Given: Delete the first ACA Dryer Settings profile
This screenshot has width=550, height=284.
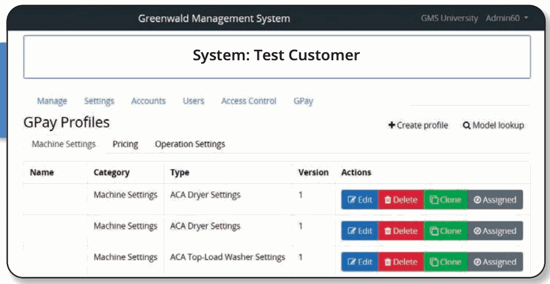Looking at the screenshot, I should tap(401, 199).
